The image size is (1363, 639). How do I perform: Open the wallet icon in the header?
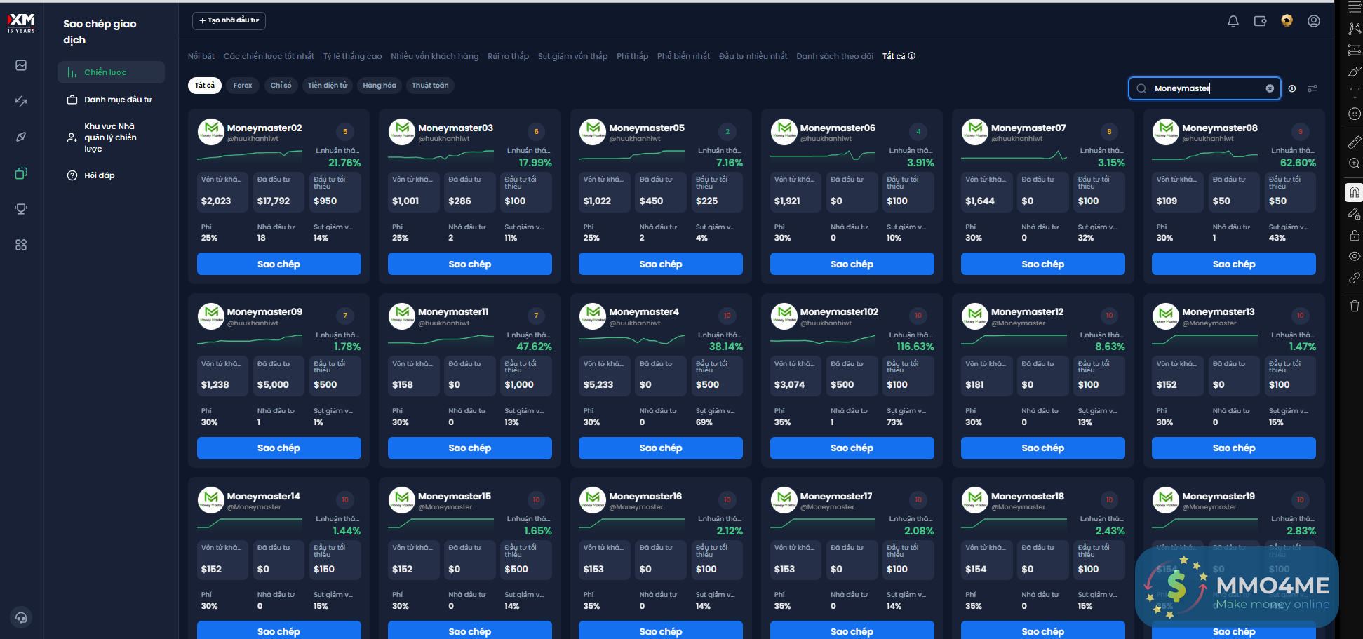pos(1261,22)
